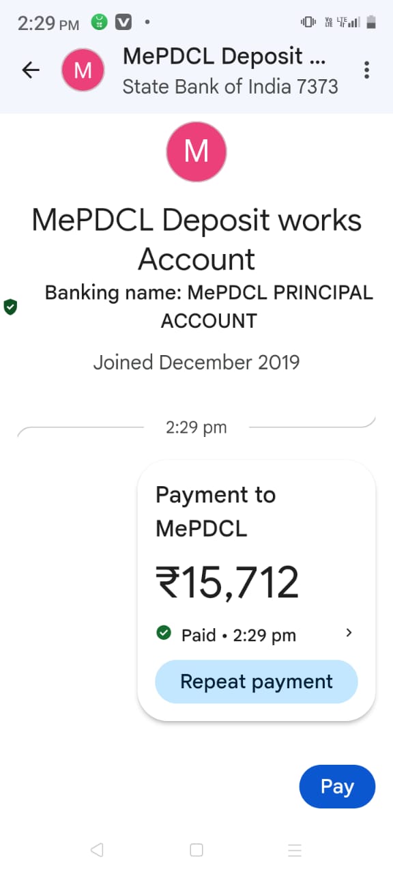This screenshot has height=874, width=393.
Task: Tap the Android recent apps icon
Action: click(x=295, y=849)
